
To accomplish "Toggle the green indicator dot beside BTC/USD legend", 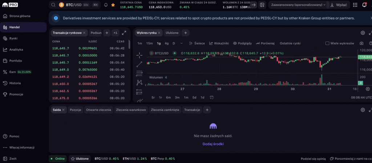I will [x=175, y=53].
